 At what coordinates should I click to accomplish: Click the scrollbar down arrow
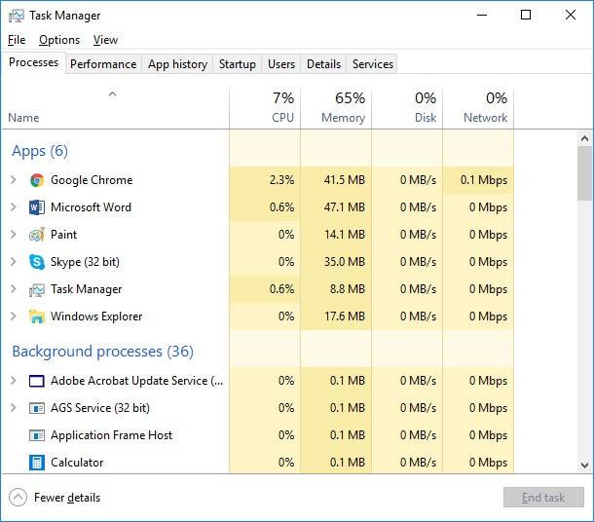(584, 465)
